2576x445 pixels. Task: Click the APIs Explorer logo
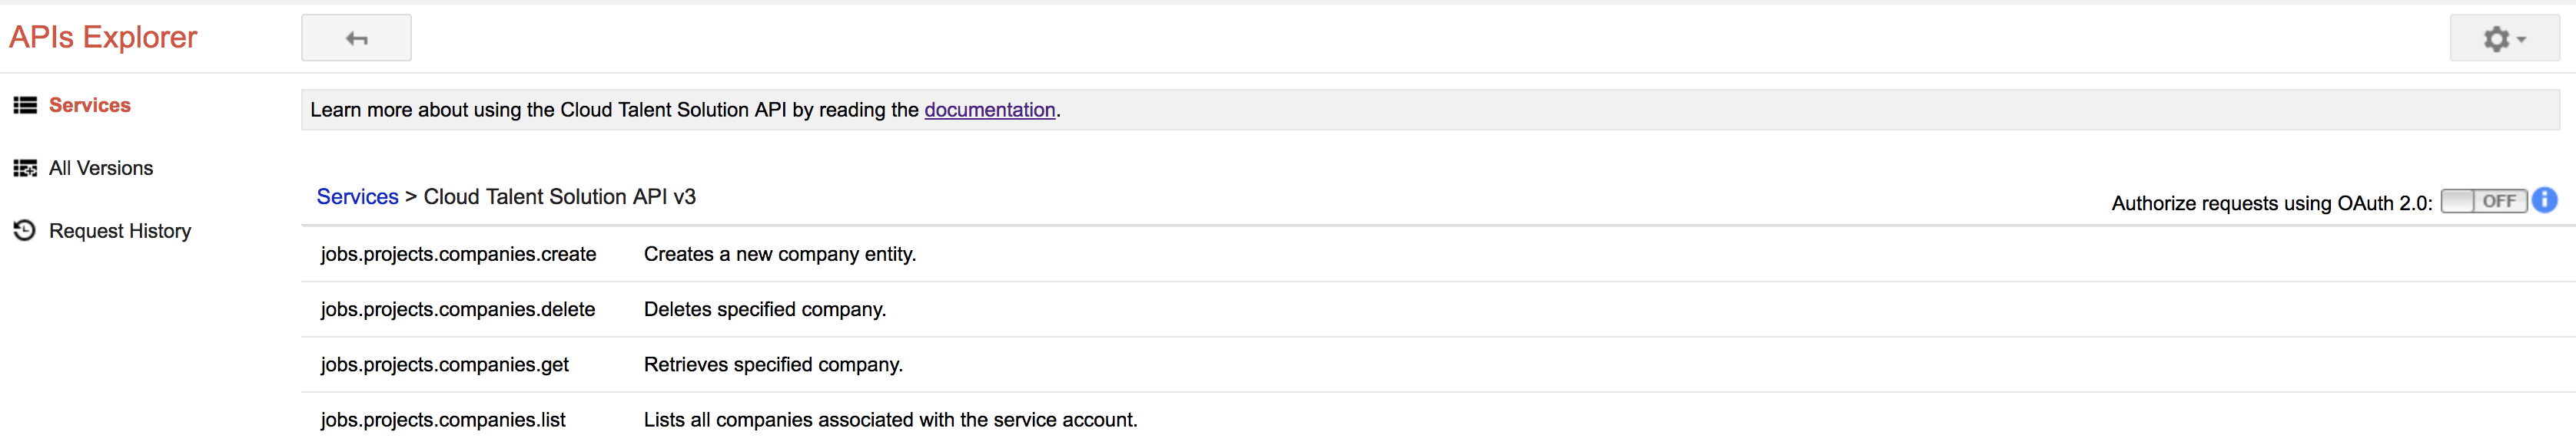click(x=103, y=36)
